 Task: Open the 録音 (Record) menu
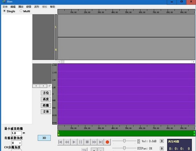(29, 7)
